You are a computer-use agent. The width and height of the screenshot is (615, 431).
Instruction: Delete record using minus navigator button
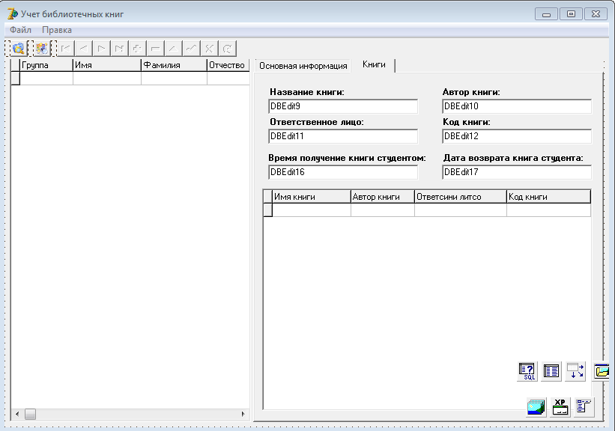pyautogui.click(x=156, y=49)
